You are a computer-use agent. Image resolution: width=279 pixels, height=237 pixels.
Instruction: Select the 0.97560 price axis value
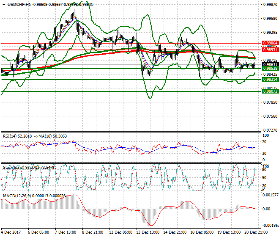tap(270, 116)
